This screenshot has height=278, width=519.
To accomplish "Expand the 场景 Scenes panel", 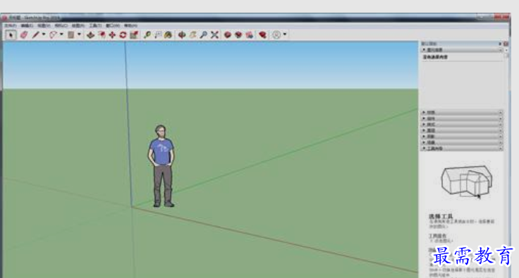I will click(462, 142).
